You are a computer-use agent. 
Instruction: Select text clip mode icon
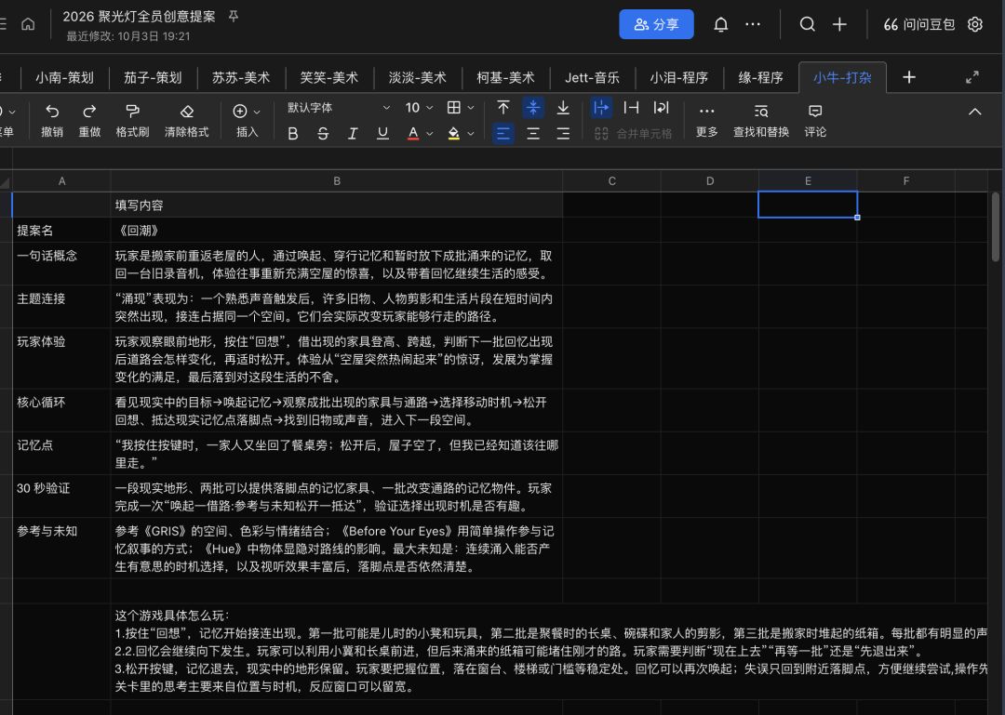click(x=631, y=108)
